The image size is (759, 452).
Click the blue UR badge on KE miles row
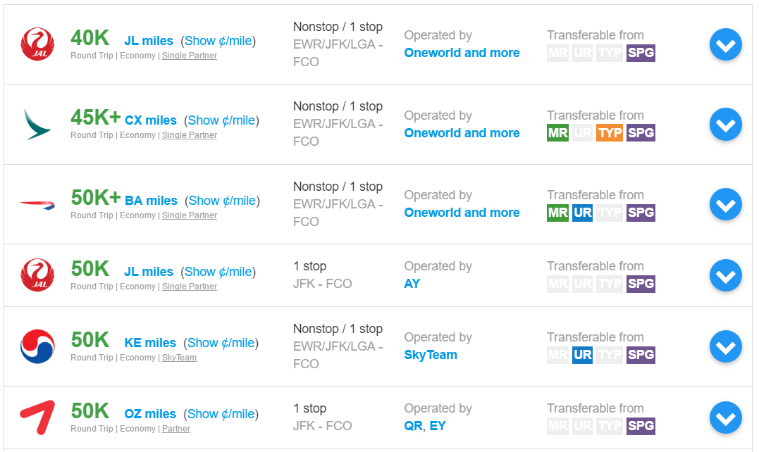[x=583, y=354]
